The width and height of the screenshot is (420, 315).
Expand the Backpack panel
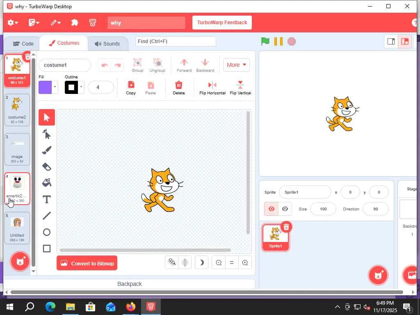click(129, 284)
